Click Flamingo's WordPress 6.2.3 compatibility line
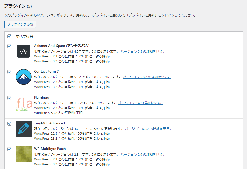This screenshot has width=247, height=169. pyautogui.click(x=72, y=108)
